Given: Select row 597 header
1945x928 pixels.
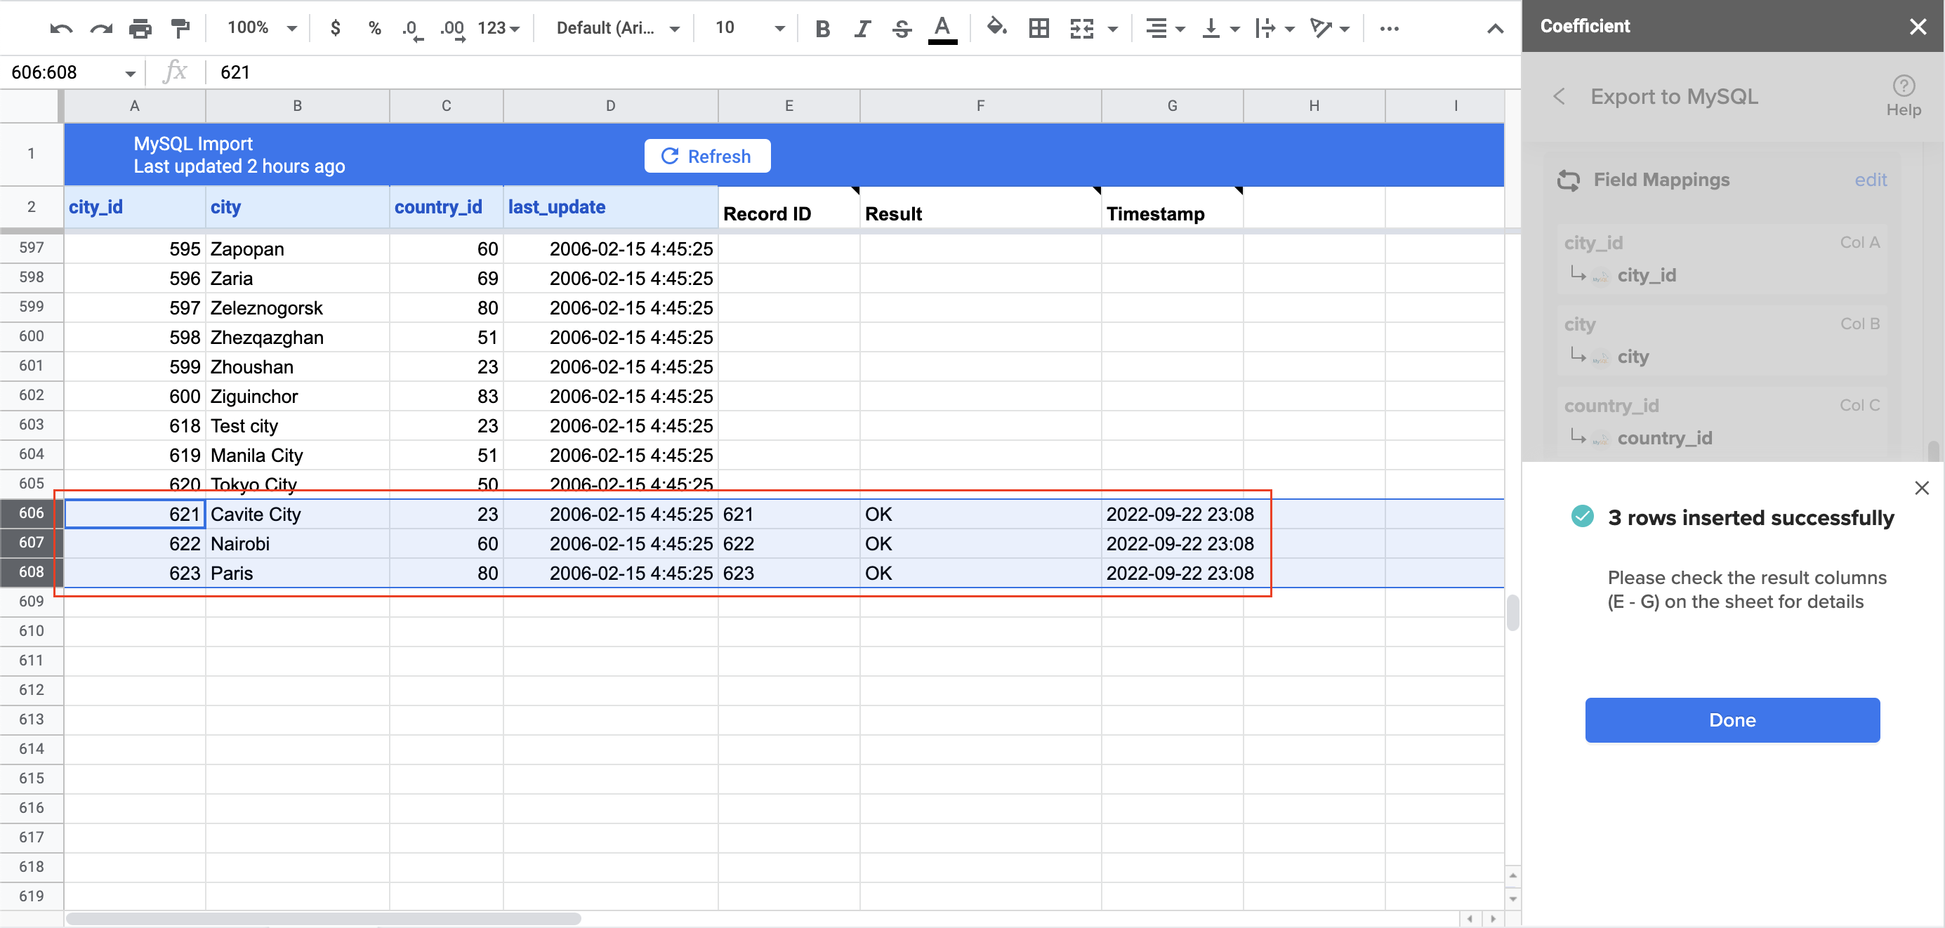Looking at the screenshot, I should point(31,248).
